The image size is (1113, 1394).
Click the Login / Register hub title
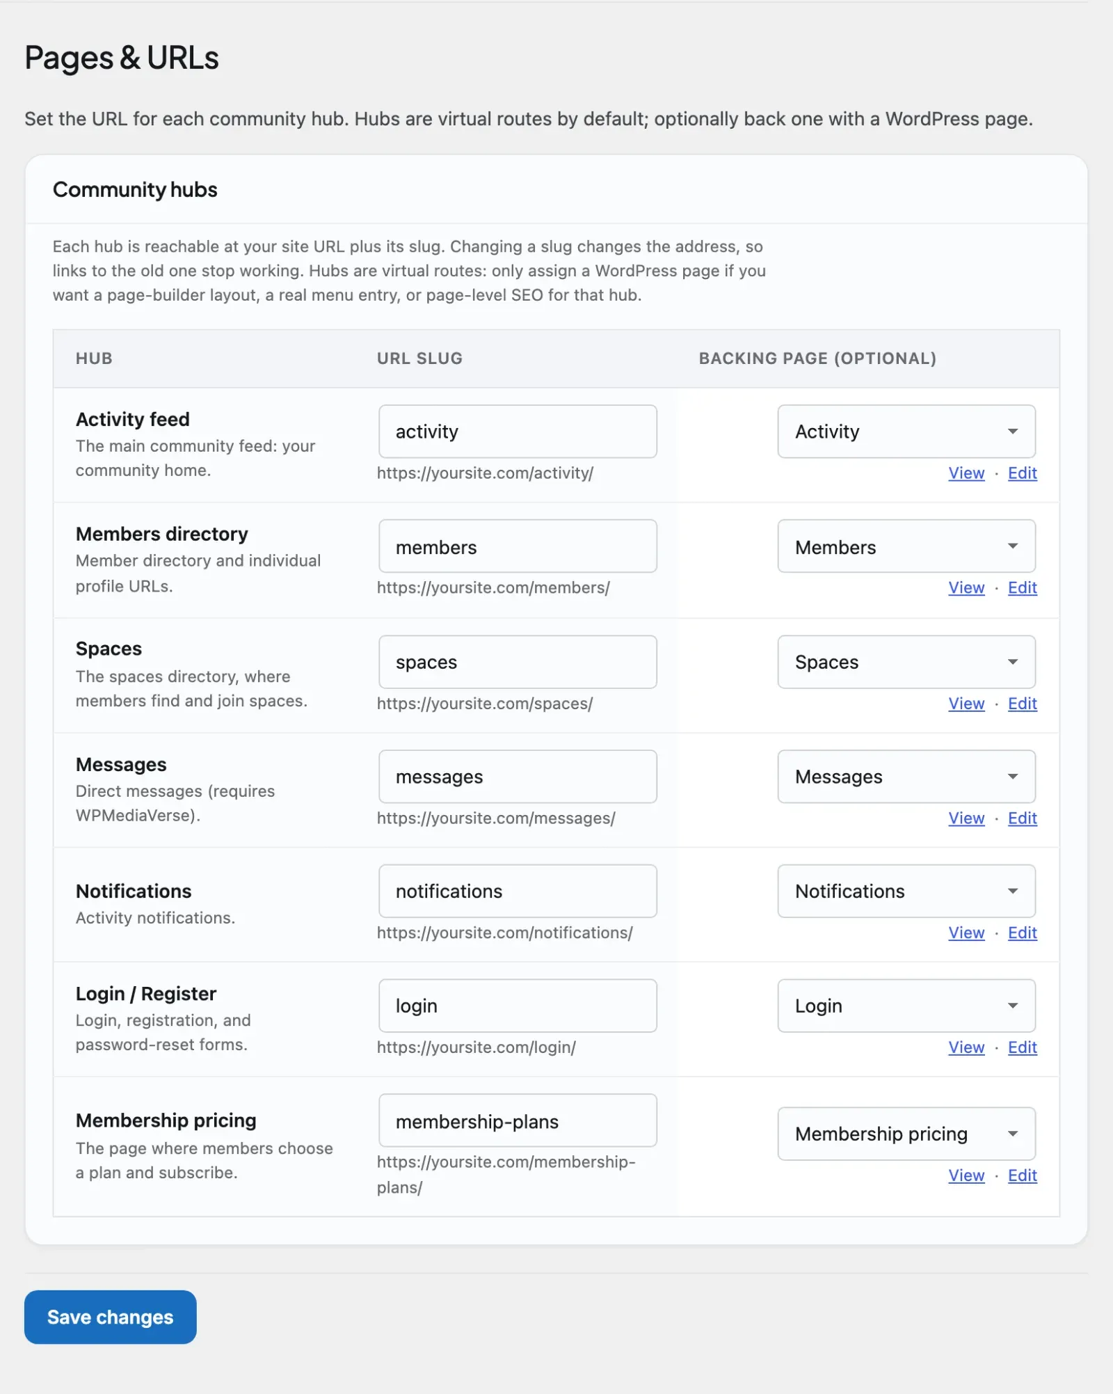[146, 994]
